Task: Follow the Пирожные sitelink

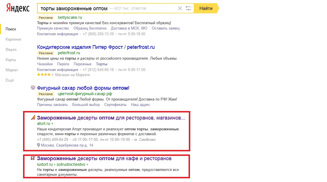Action: coord(82,64)
